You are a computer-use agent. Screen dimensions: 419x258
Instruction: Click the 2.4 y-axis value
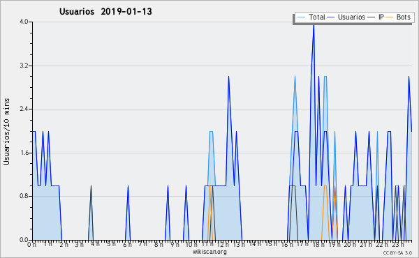pos(24,109)
